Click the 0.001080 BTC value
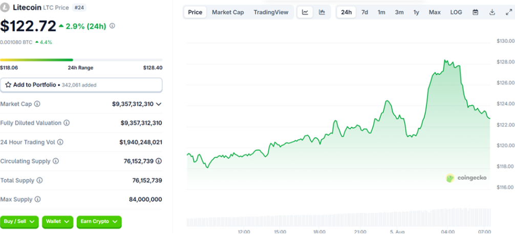 tap(16, 42)
